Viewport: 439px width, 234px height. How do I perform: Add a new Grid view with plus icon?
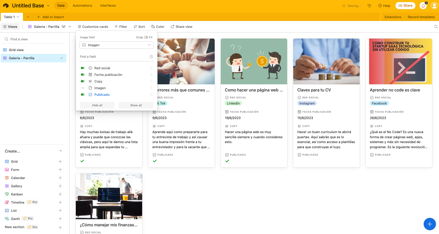(60, 161)
